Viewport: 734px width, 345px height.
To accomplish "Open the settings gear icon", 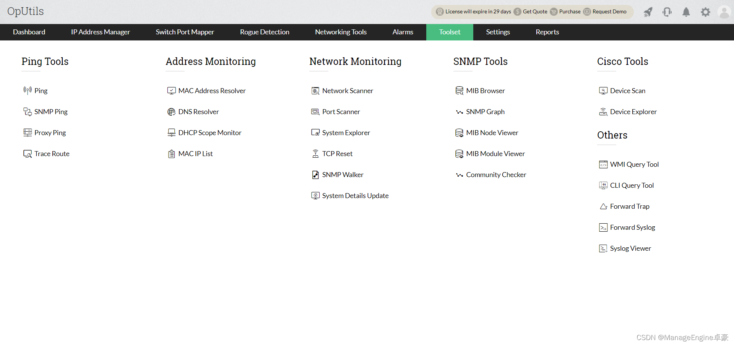I will pyautogui.click(x=705, y=12).
